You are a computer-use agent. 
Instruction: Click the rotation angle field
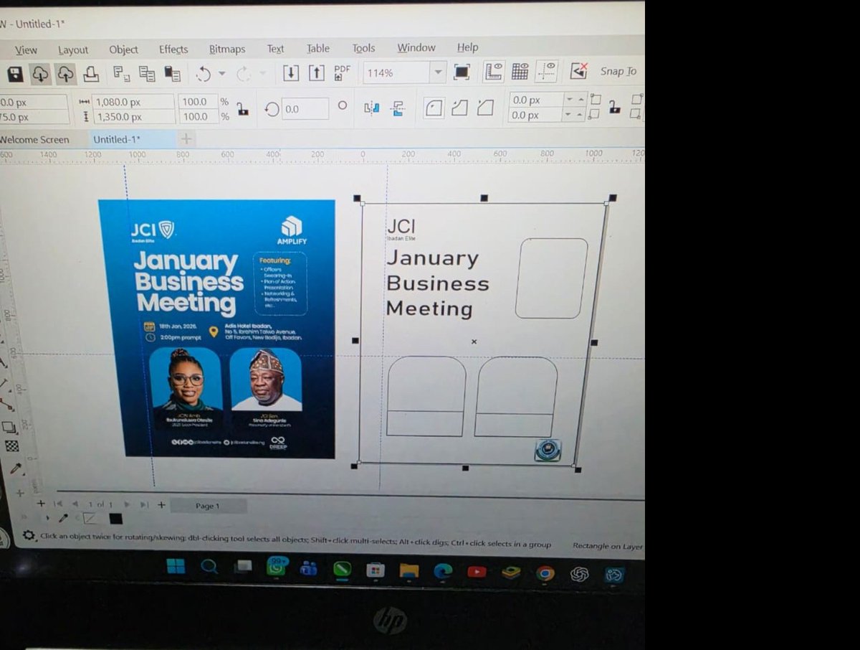click(305, 109)
